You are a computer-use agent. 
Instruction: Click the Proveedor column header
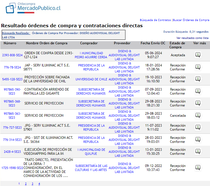click(122, 43)
